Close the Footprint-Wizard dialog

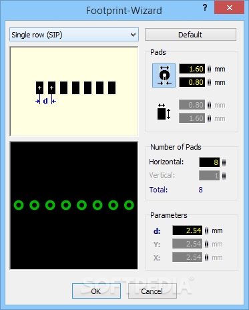point(229,8)
